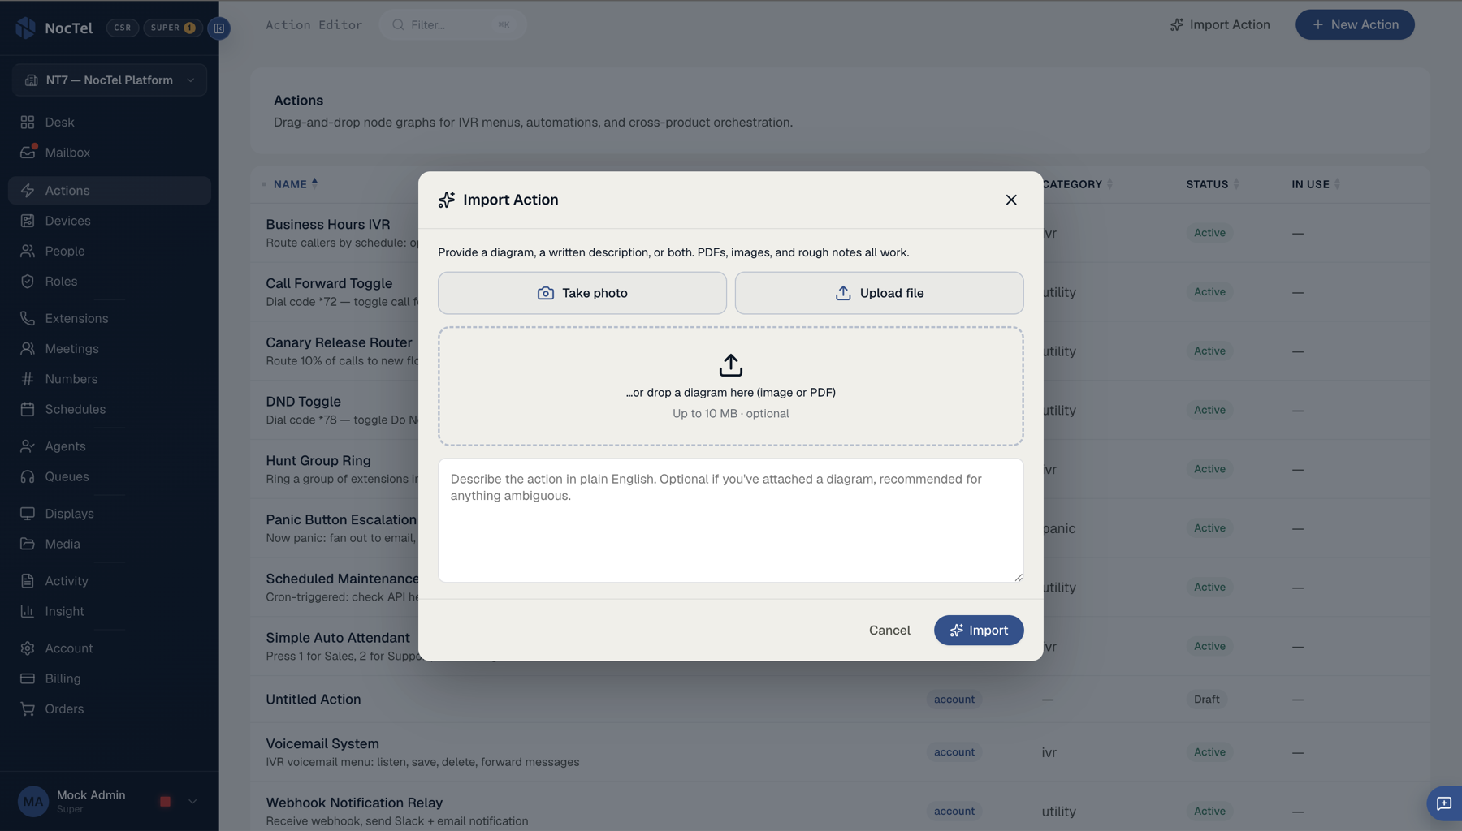Click the Numbers hash icon

(x=28, y=379)
